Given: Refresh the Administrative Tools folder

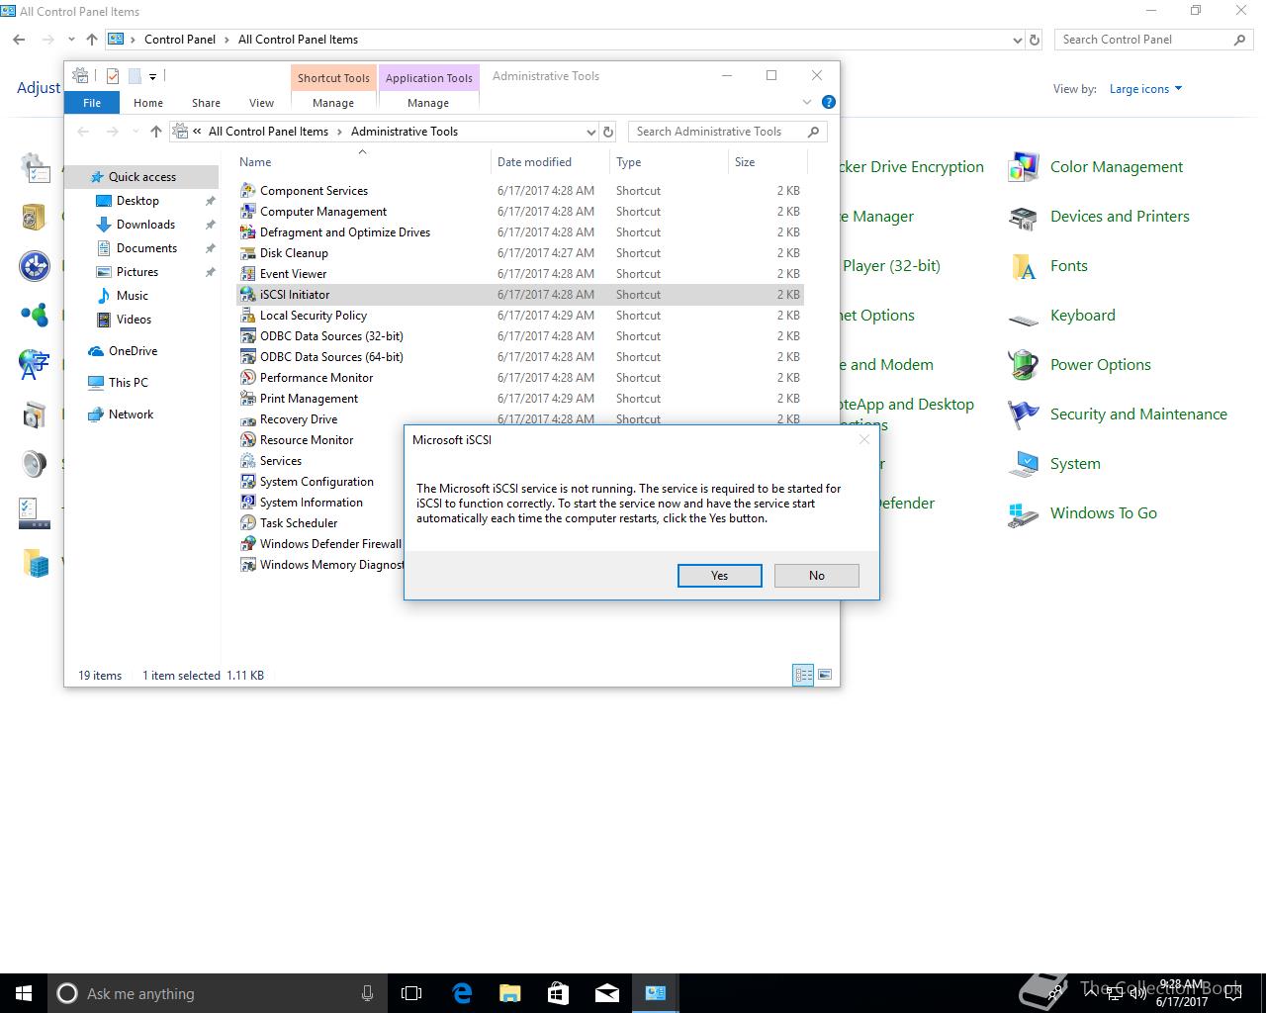Looking at the screenshot, I should (608, 132).
